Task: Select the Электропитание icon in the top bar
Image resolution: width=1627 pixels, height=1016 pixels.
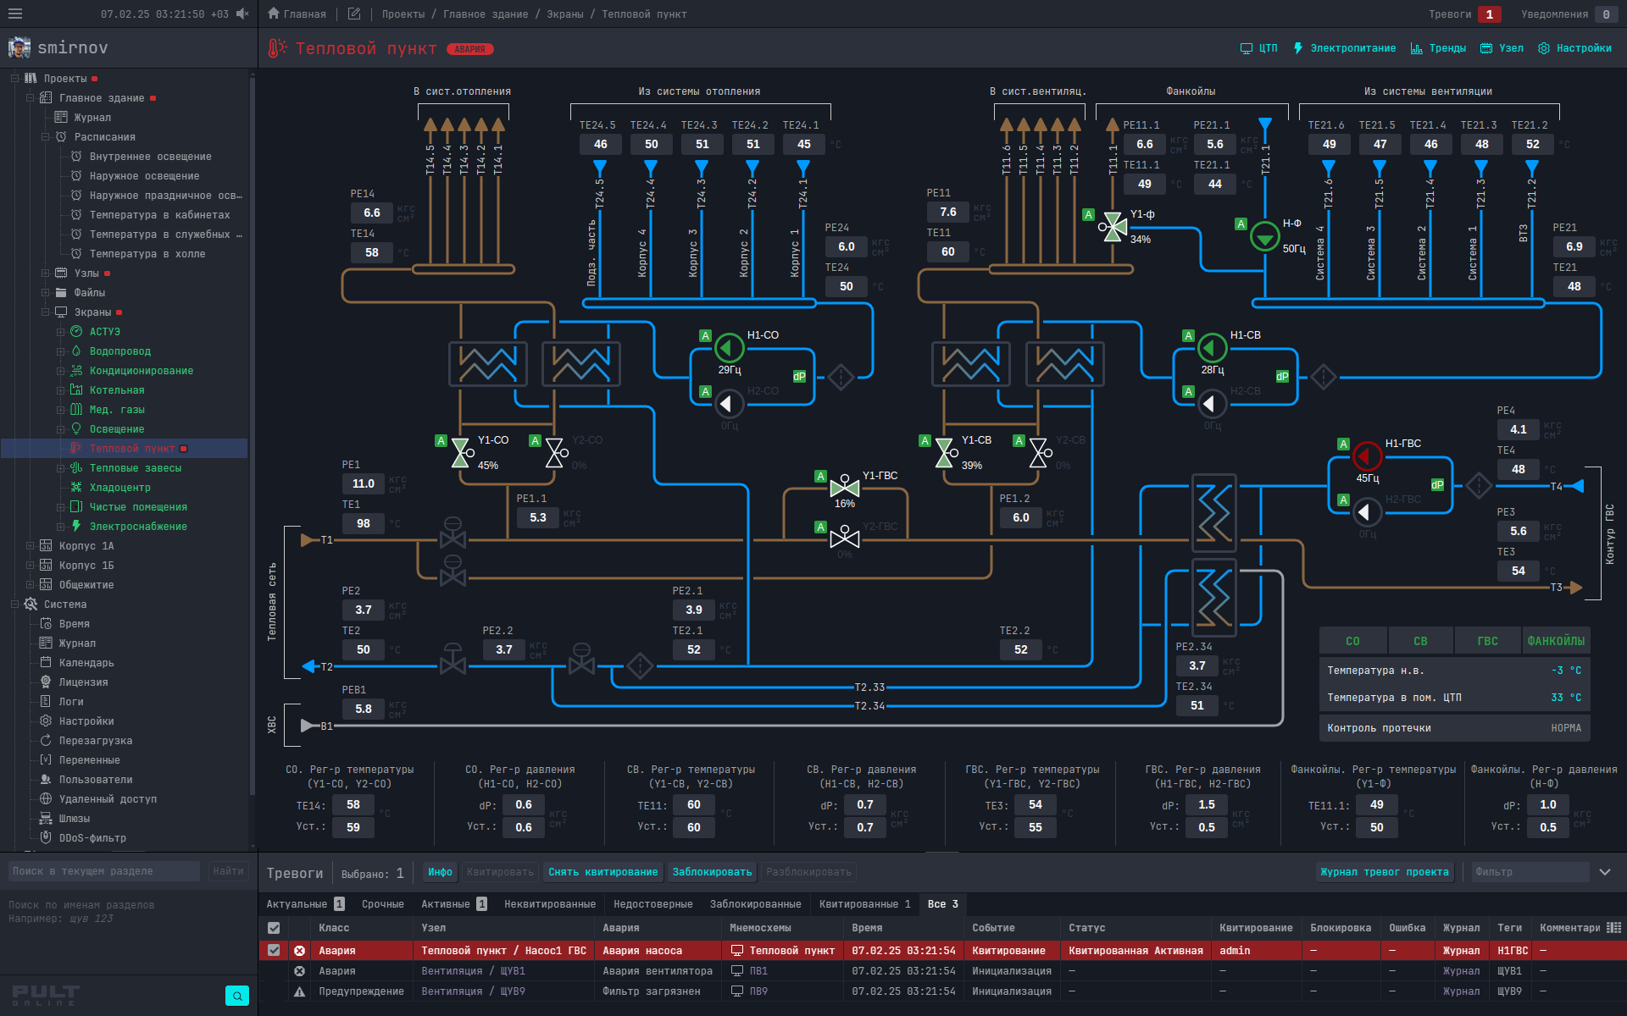Action: point(1297,48)
